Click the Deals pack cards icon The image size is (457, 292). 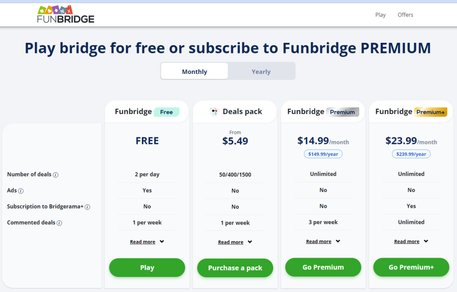(214, 111)
